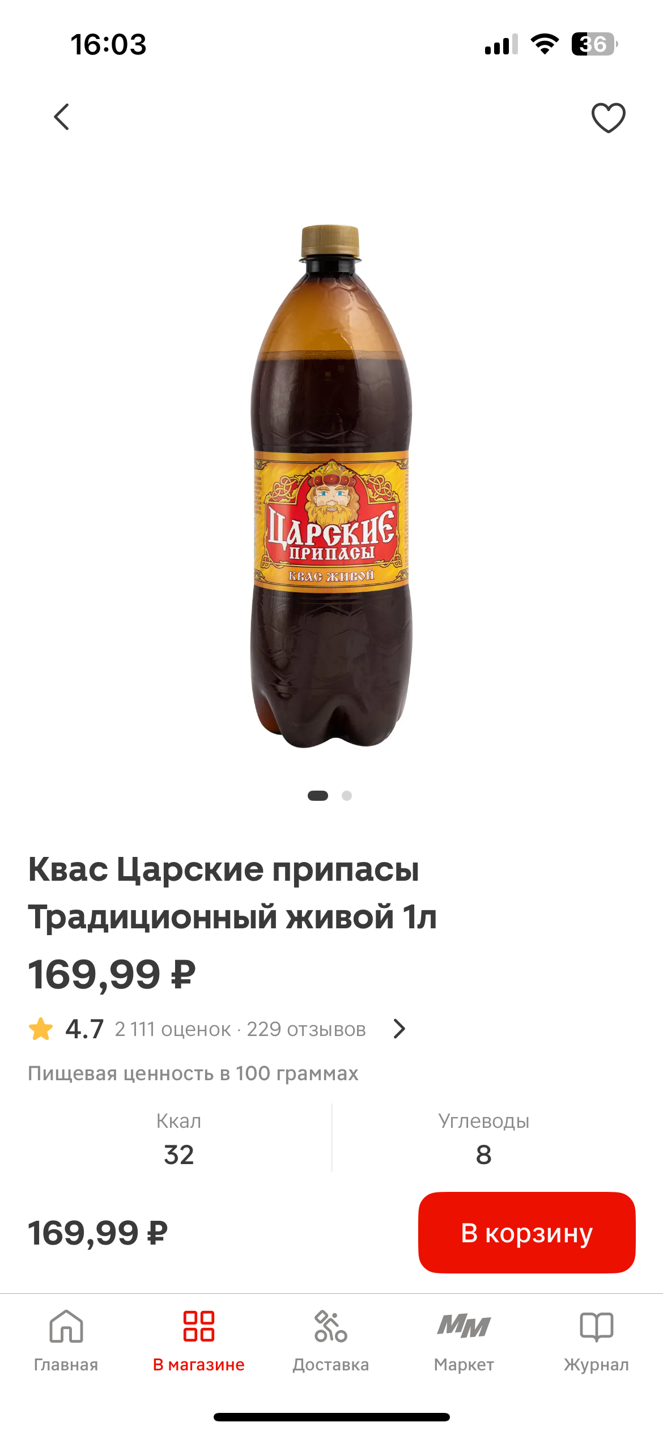Open Доставка bicycle icon

pyautogui.click(x=331, y=1326)
